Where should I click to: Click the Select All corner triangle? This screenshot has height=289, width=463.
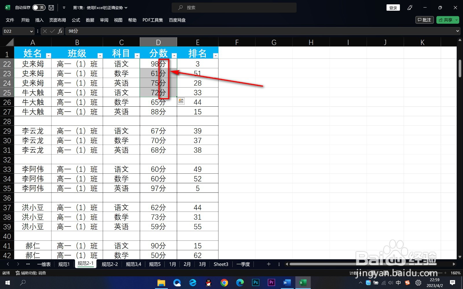pos(10,42)
